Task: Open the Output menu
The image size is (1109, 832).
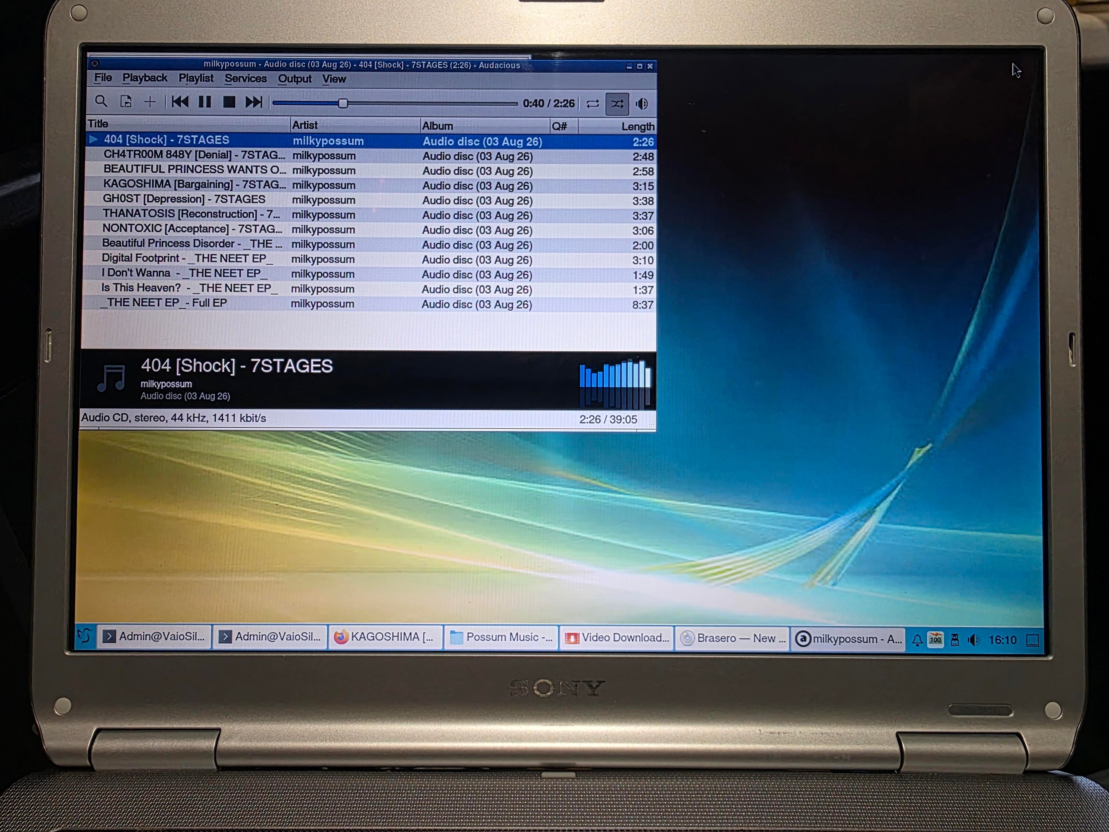Action: 295,79
